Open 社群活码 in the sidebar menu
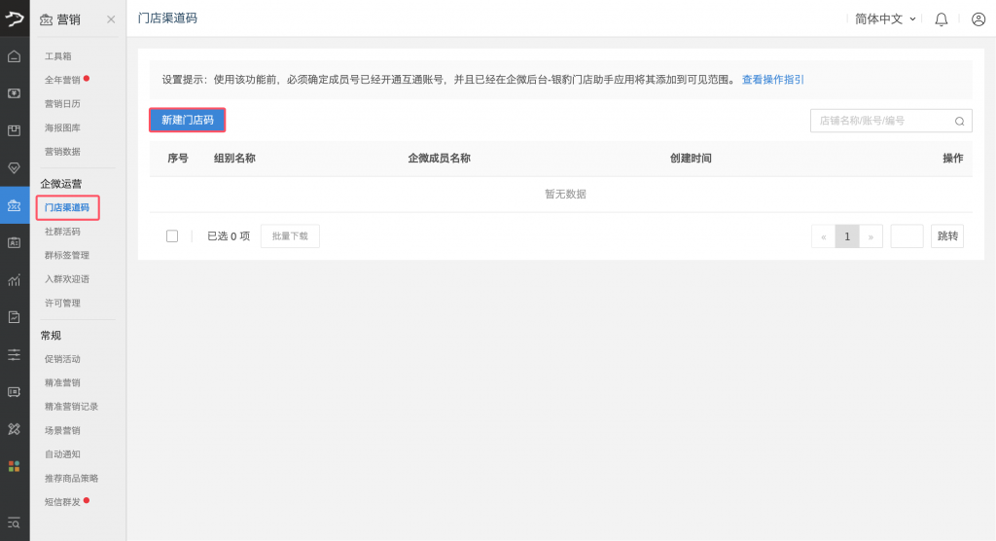The width and height of the screenshot is (996, 541). (x=62, y=232)
